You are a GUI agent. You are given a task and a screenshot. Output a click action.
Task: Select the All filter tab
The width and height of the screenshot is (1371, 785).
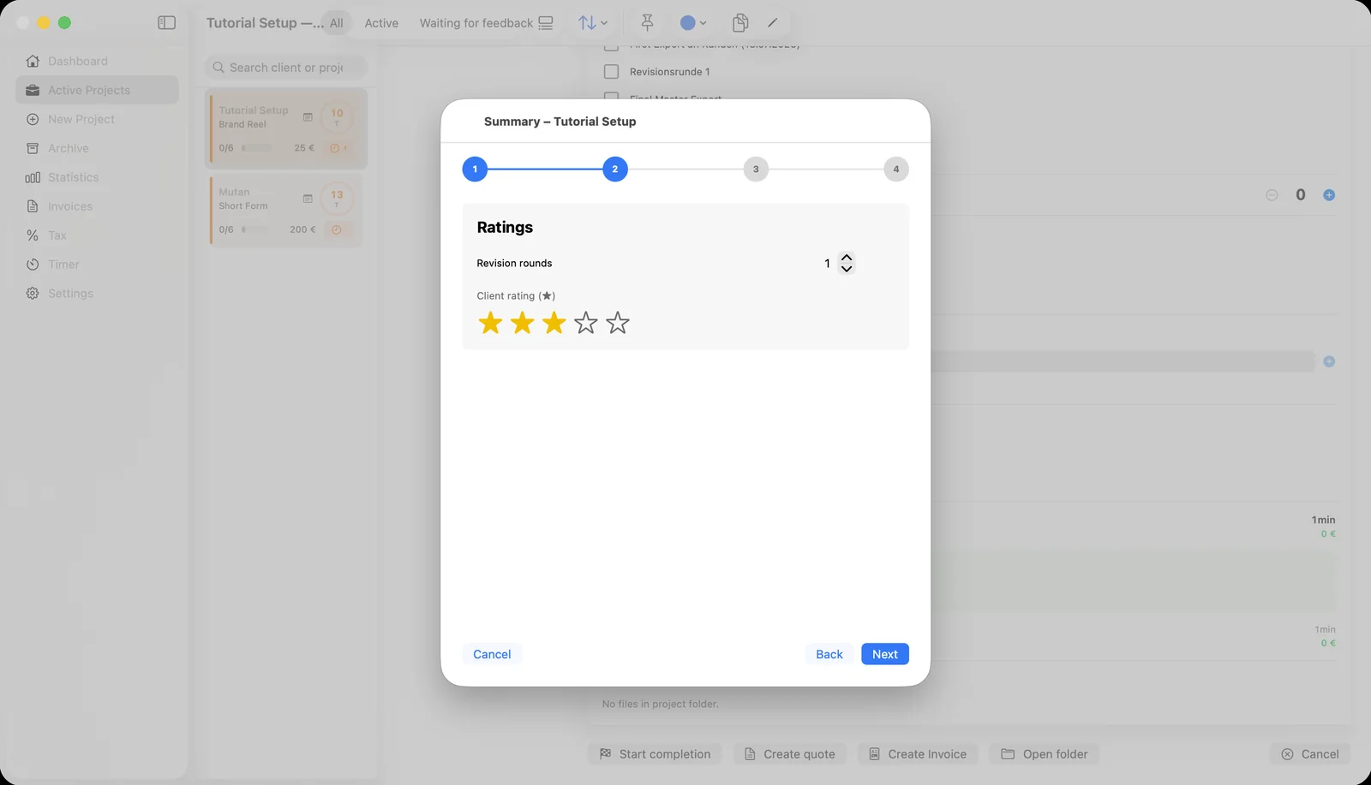tap(337, 23)
